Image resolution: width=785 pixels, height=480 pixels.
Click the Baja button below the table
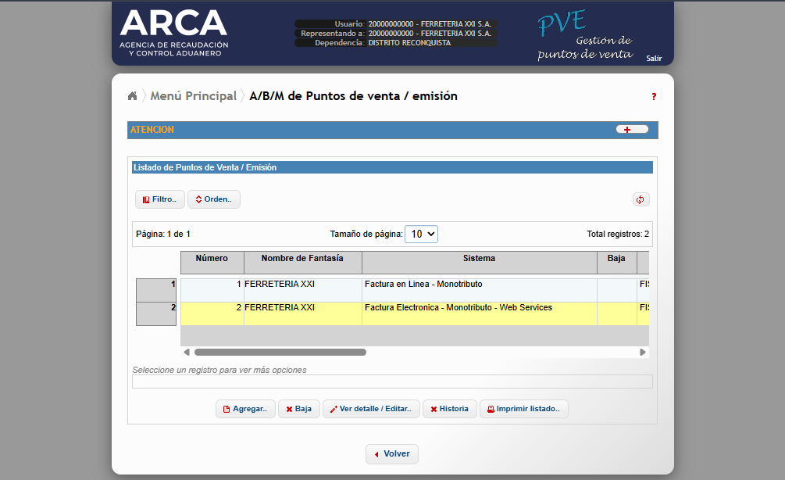pyautogui.click(x=299, y=409)
